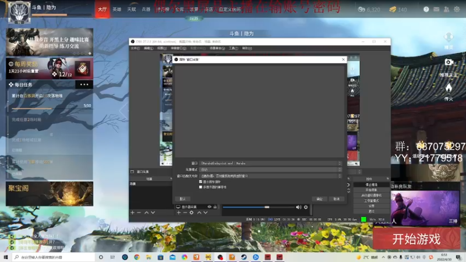Remove source with minus icon in OBS sources panel
Image resolution: width=466 pixels, height=262 pixels.
(185, 213)
